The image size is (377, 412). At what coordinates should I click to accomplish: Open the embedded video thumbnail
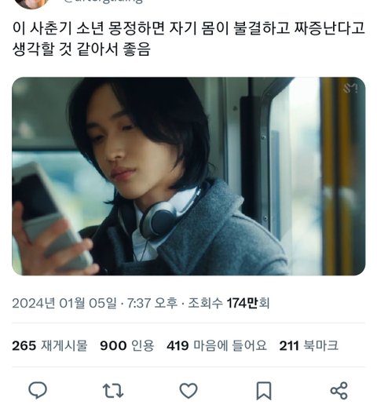click(188, 176)
